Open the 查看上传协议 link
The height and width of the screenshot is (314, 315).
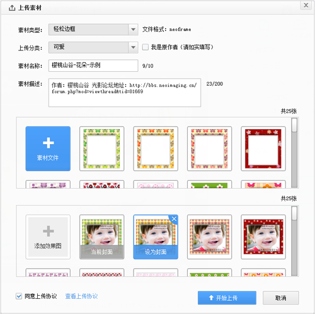(x=81, y=296)
